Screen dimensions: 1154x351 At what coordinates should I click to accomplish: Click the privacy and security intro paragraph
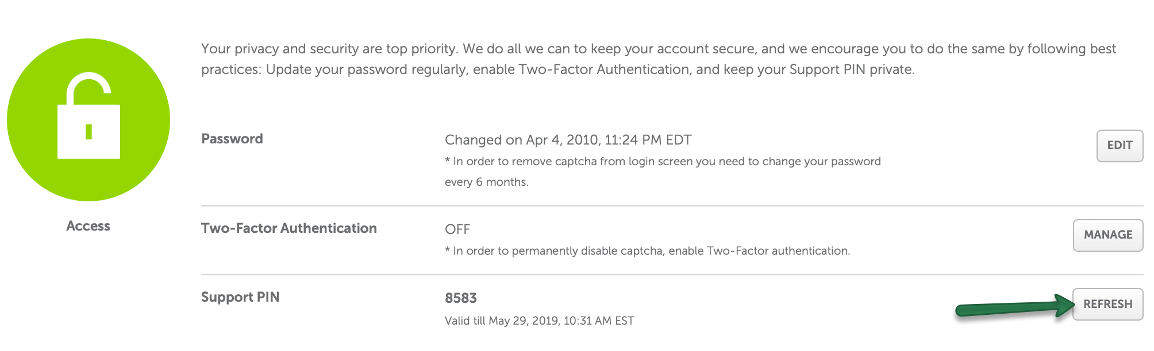click(x=659, y=59)
